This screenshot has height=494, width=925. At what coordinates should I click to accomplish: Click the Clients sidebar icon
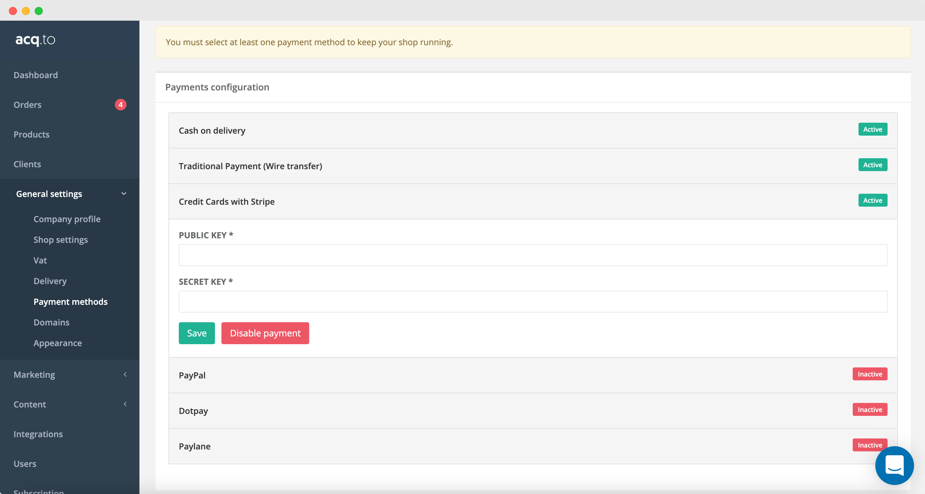click(27, 163)
